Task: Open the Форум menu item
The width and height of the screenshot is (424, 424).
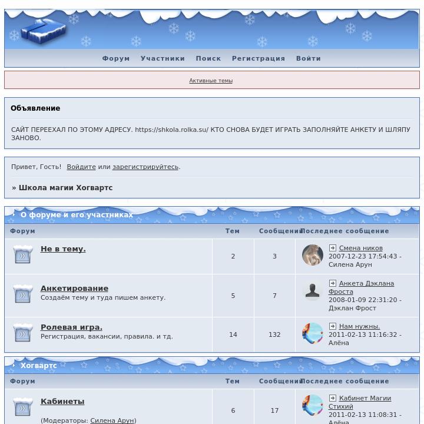Action: coord(116,58)
